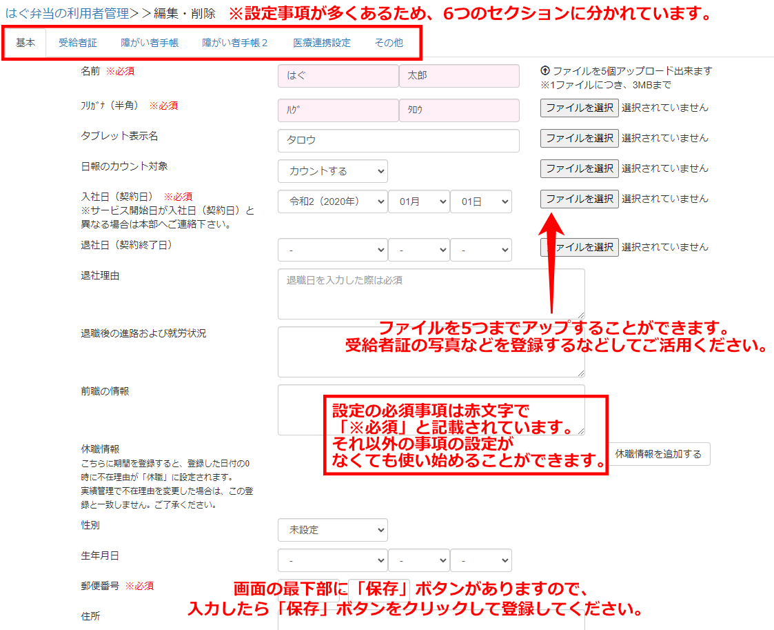Select the 医療連携設定 tab
This screenshot has width=774, height=630.
point(321,43)
